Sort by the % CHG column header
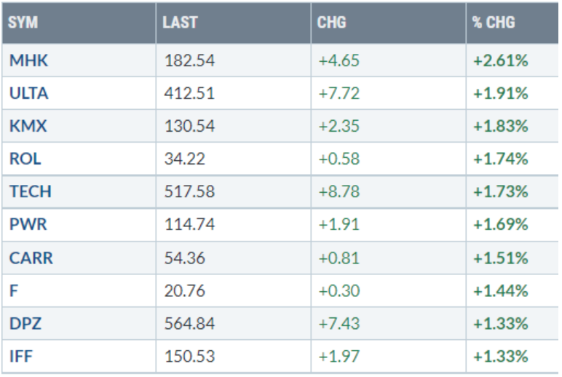 (493, 23)
